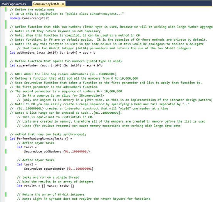
Task: Click the 'let addNumbers' function definition line
Action: [x=52, y=53]
